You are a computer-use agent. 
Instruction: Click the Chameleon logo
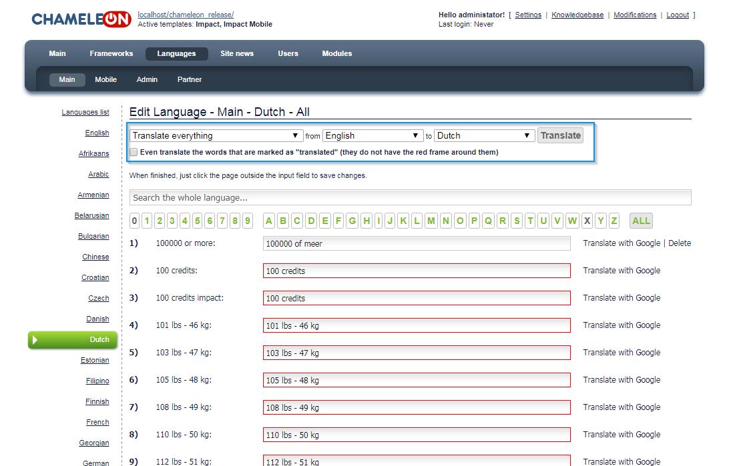point(81,19)
